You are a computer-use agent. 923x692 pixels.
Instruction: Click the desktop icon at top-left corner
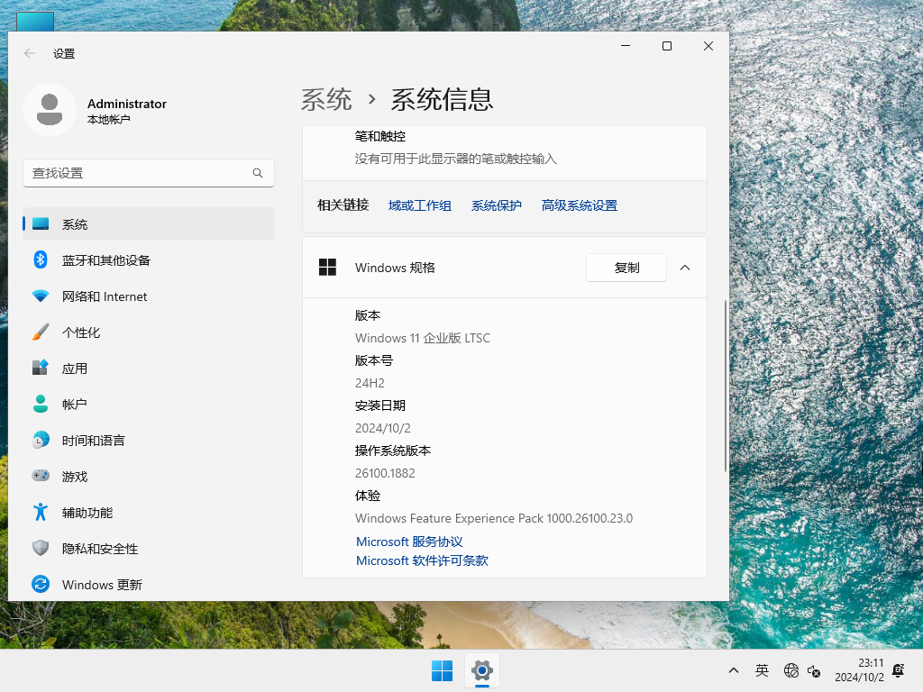click(x=35, y=22)
